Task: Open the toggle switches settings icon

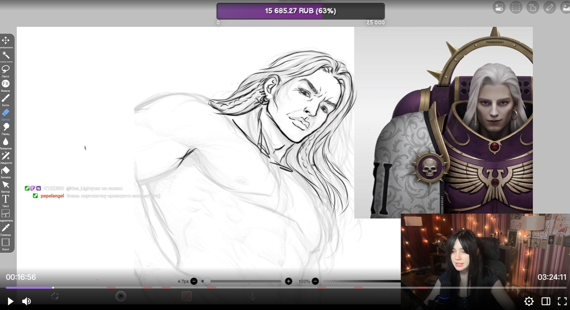Action: point(499,7)
